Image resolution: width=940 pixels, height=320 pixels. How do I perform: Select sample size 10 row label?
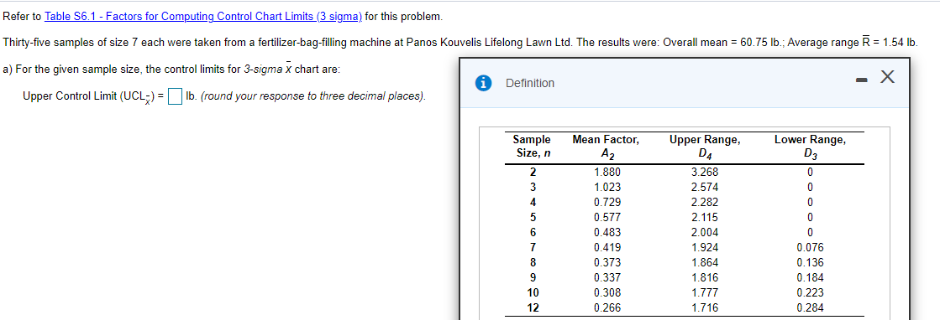coord(532,293)
